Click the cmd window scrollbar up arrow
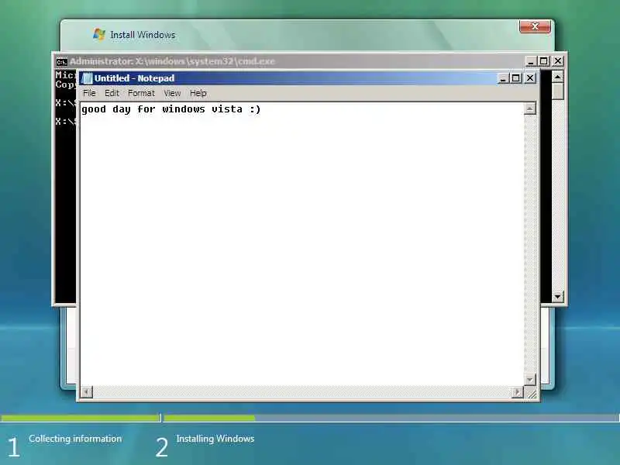 point(557,76)
